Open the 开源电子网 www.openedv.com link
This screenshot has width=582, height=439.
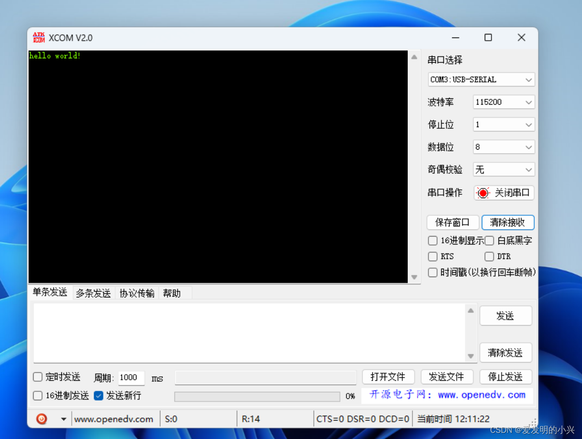pyautogui.click(x=447, y=395)
